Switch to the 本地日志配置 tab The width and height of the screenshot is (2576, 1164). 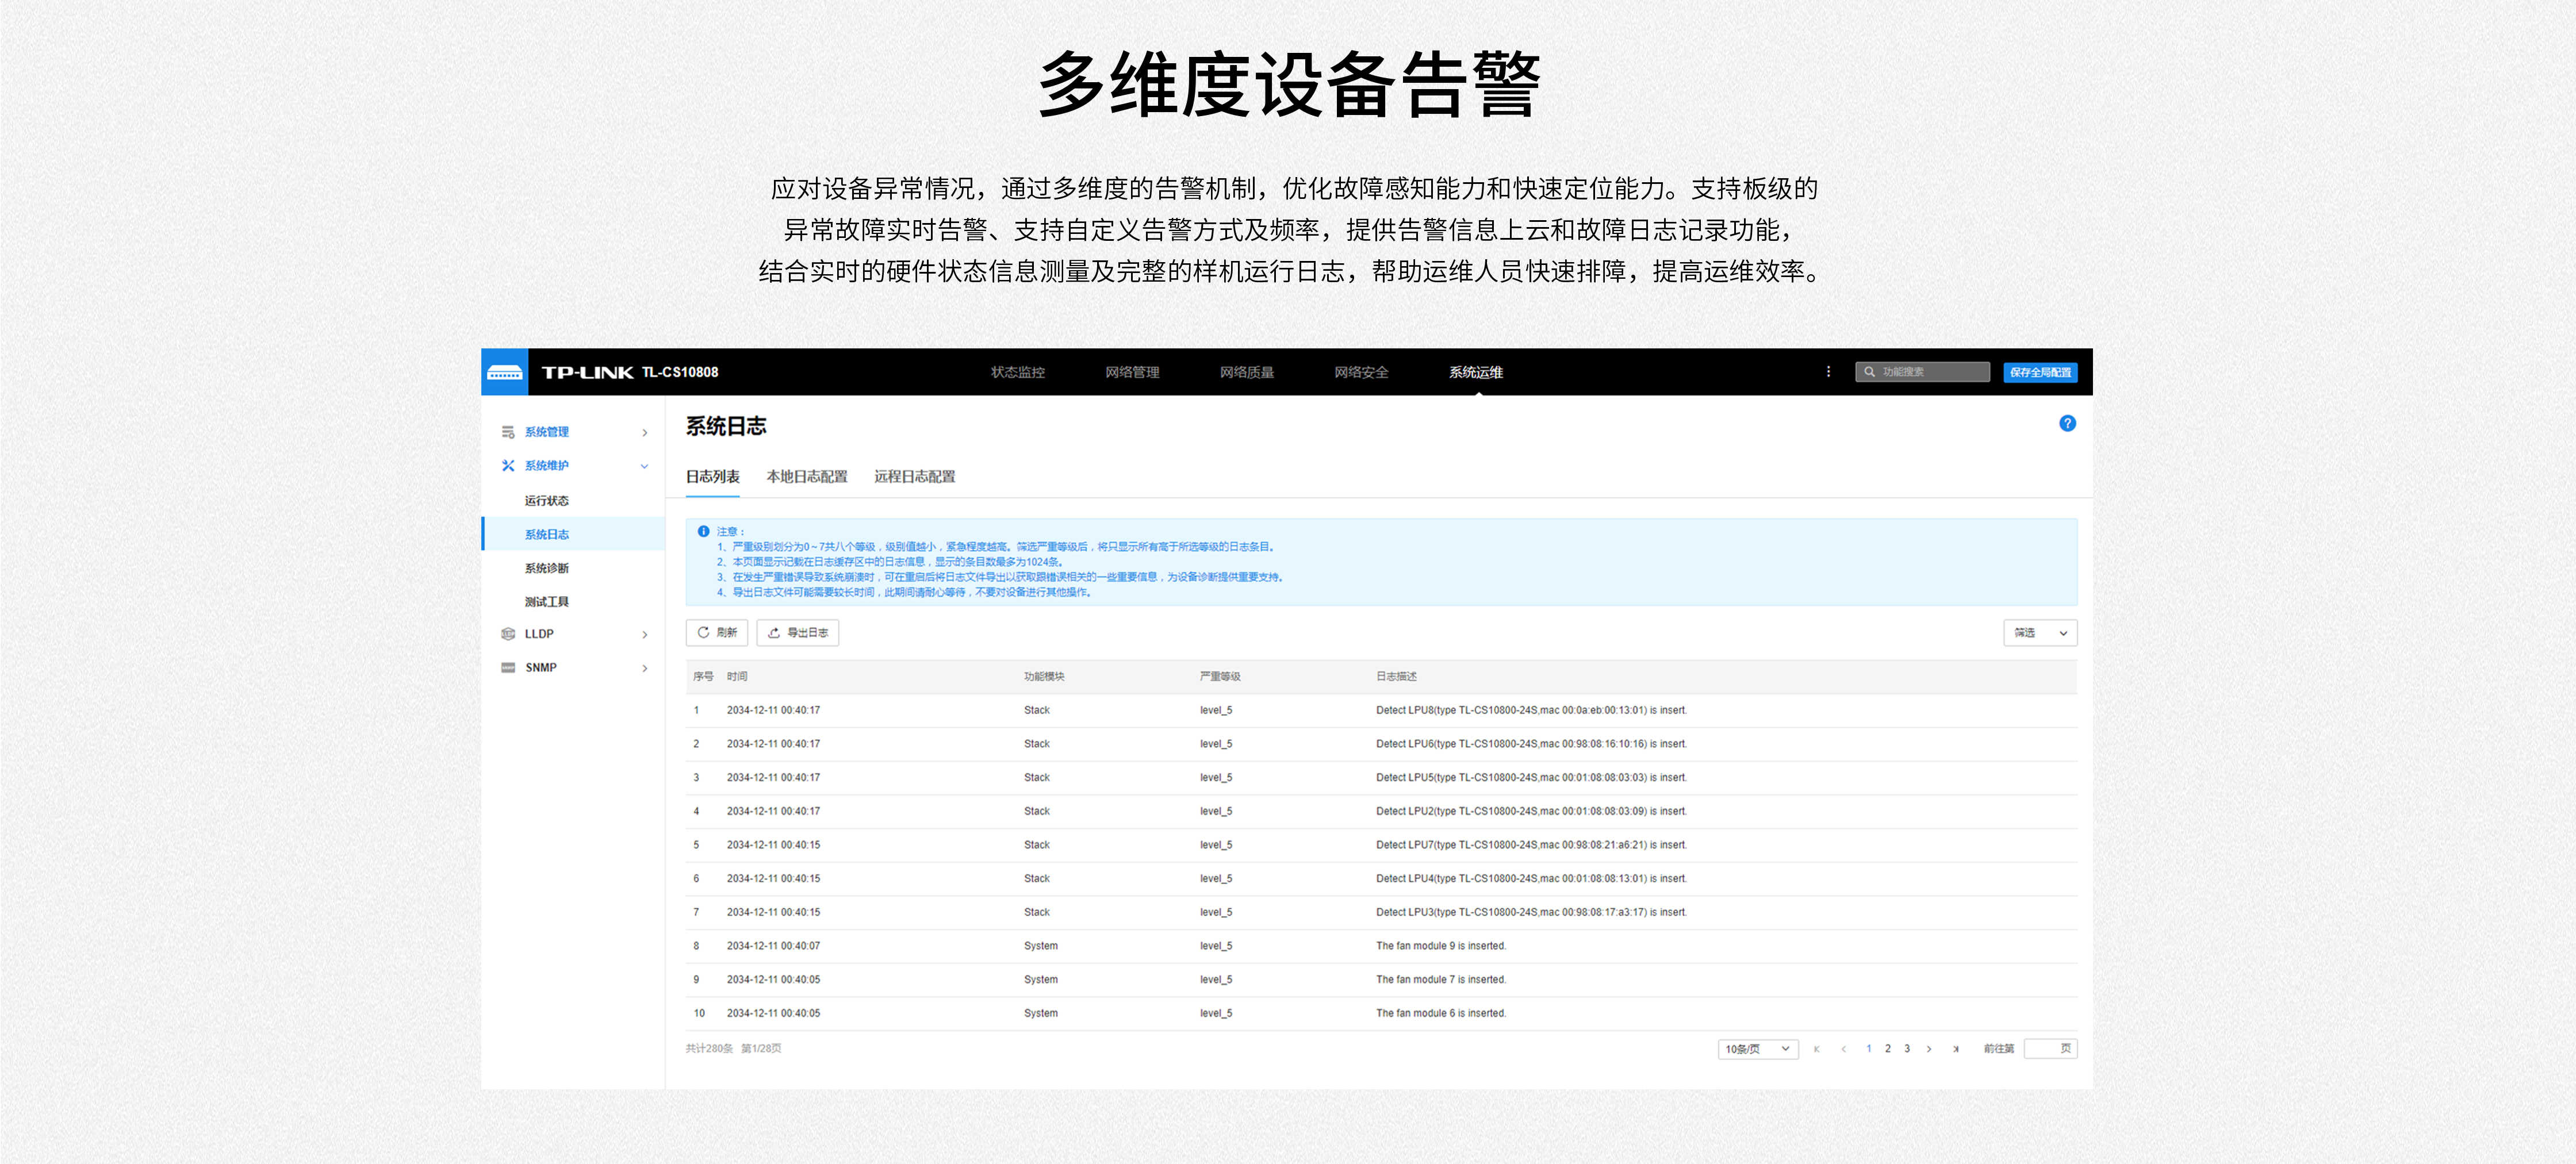click(x=806, y=477)
